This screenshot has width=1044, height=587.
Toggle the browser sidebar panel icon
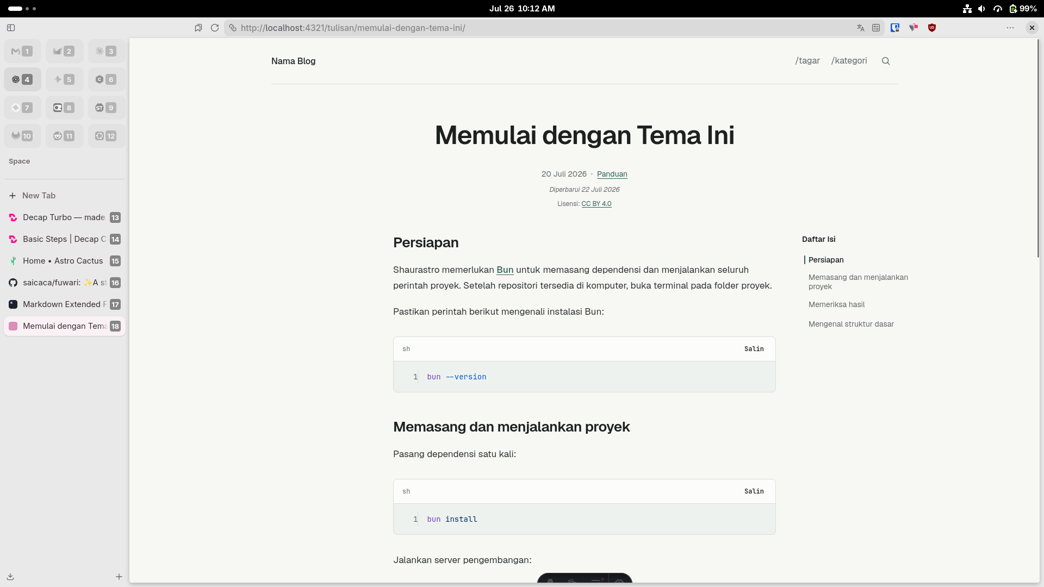click(11, 28)
